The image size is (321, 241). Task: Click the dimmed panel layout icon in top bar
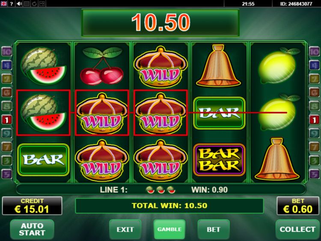[42, 4]
